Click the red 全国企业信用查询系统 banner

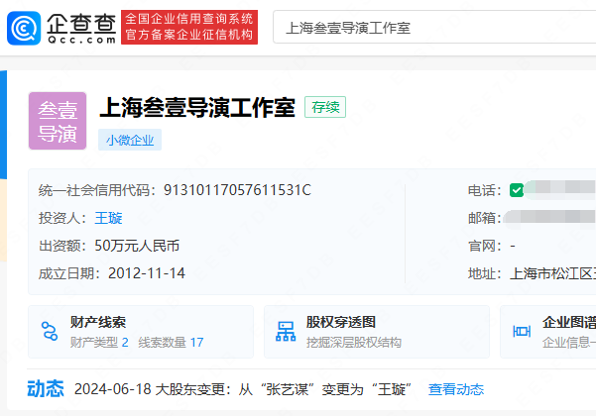189,27
